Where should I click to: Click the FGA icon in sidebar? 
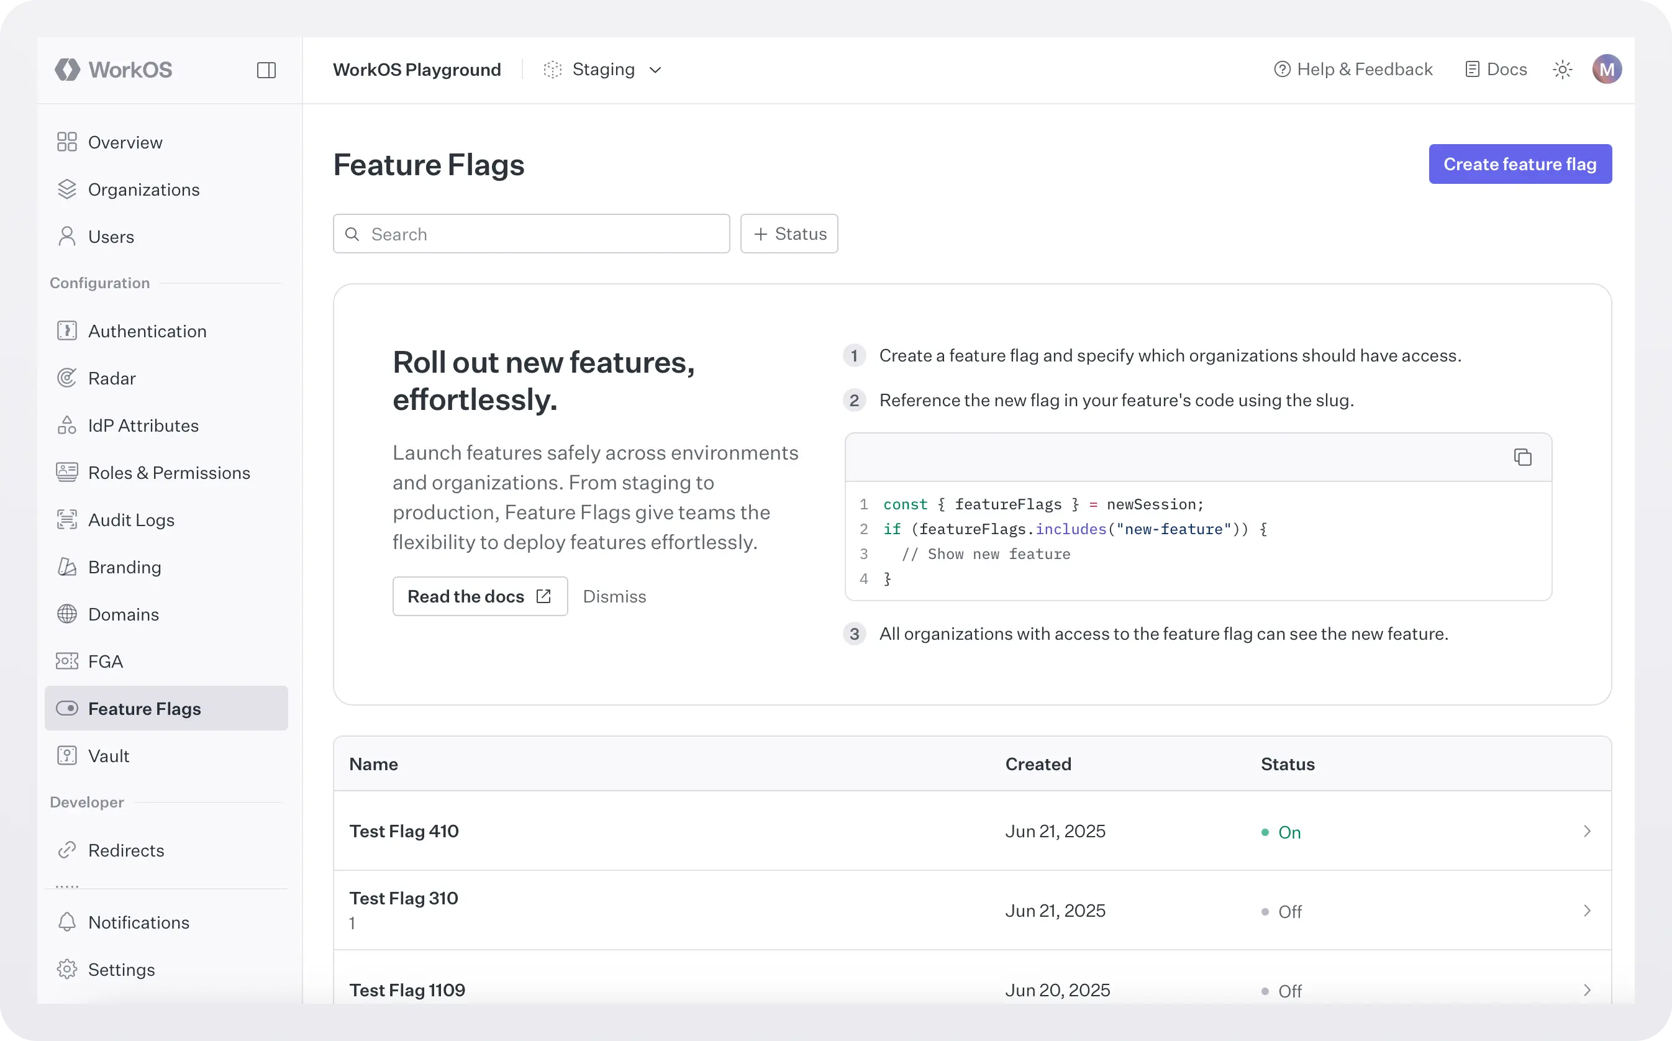click(67, 661)
